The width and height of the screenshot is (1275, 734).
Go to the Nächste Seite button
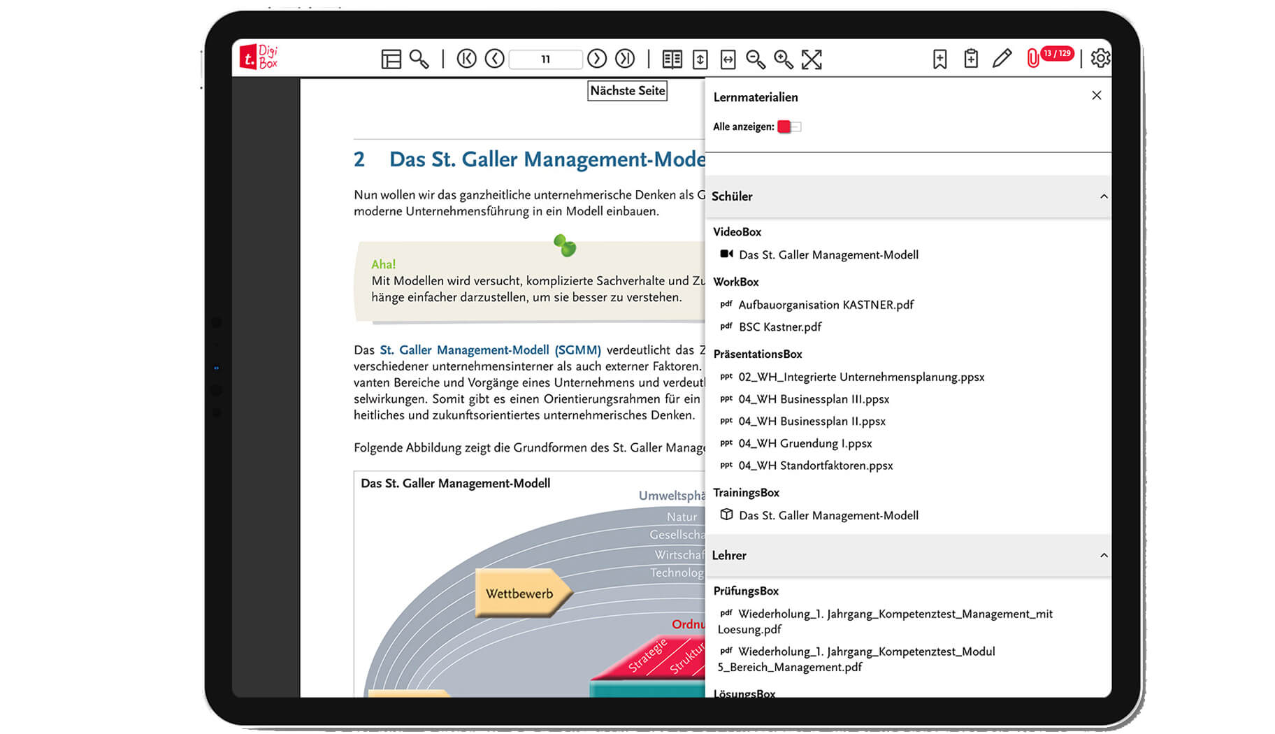[626, 90]
